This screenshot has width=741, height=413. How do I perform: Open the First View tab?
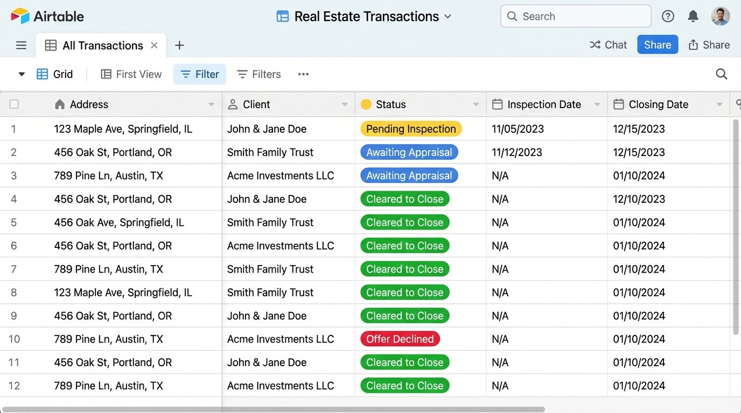pos(131,74)
